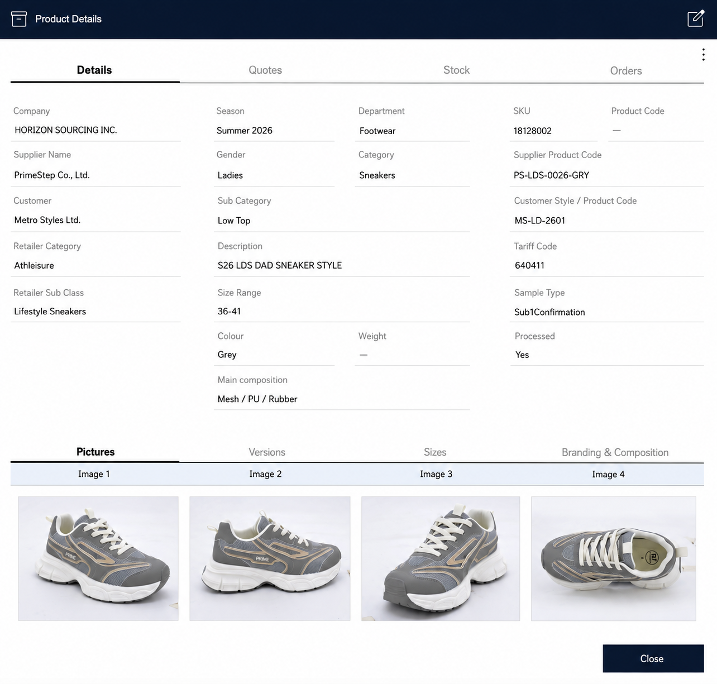
Task: Click the Main composition label
Action: (x=252, y=380)
